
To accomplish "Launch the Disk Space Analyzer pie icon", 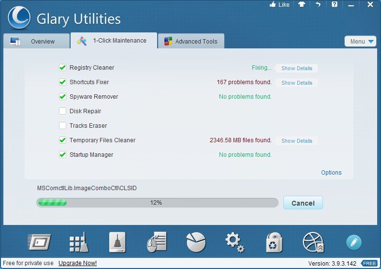I will click(x=196, y=242).
